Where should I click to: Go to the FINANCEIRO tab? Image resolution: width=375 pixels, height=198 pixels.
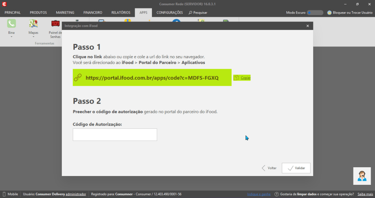pyautogui.click(x=93, y=12)
